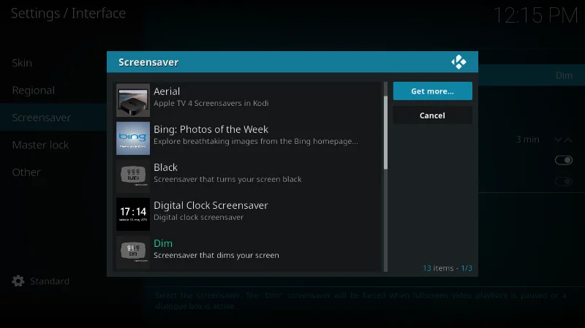Click the Dim screensaver icon
The height and width of the screenshot is (328, 585).
tap(133, 252)
